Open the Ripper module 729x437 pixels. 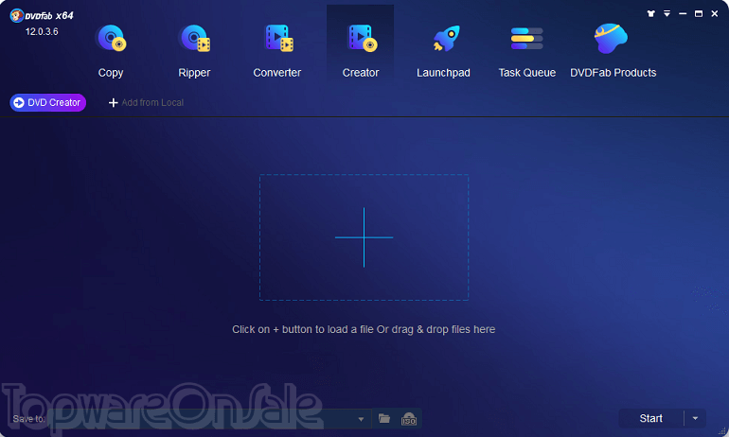click(x=194, y=51)
